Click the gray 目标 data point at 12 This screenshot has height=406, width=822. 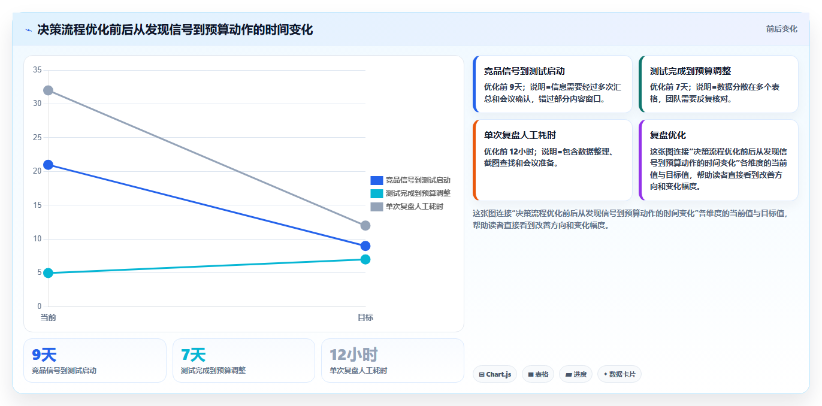point(365,226)
